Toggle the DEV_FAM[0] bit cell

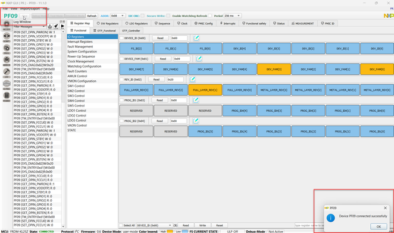pyautogui.click(x=377, y=70)
